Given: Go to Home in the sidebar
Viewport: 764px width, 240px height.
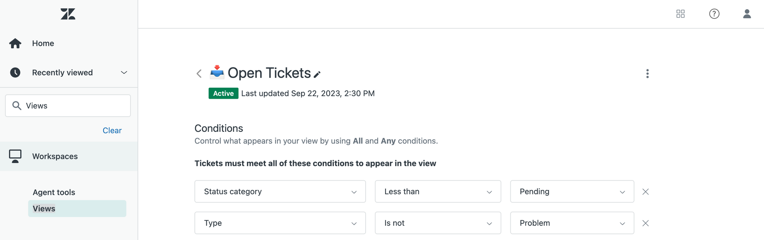Looking at the screenshot, I should pyautogui.click(x=43, y=43).
